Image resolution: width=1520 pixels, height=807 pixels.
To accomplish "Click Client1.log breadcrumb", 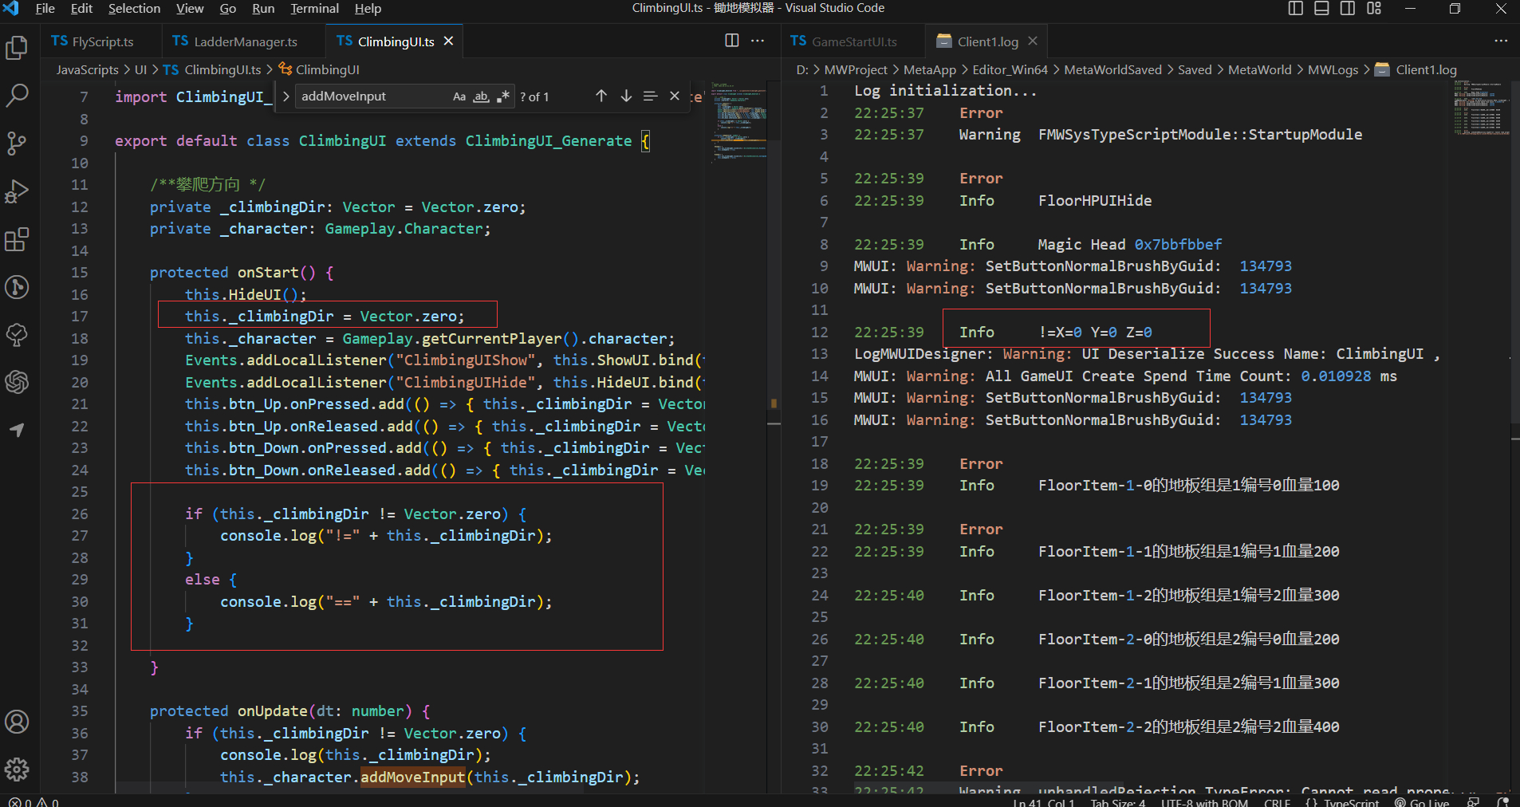I will coord(1416,70).
